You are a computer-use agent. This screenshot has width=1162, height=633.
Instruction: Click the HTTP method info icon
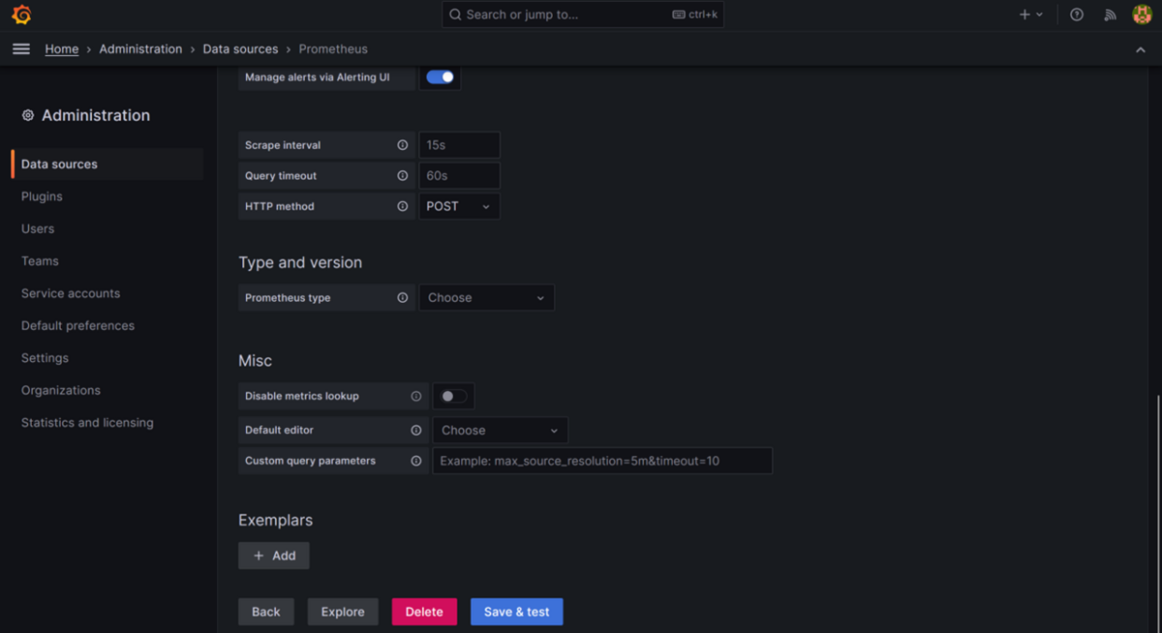tap(403, 206)
